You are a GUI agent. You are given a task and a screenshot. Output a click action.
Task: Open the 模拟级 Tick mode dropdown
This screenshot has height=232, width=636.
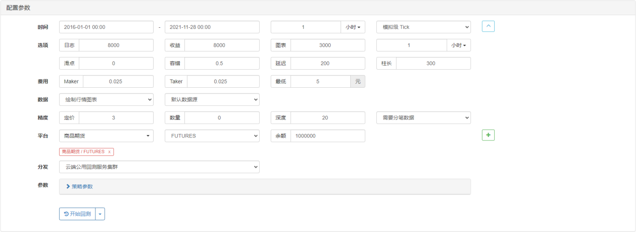[x=423, y=27]
